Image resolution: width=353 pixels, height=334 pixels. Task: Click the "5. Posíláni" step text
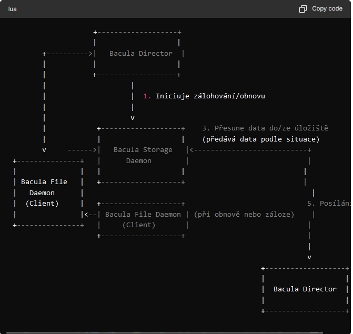click(329, 204)
